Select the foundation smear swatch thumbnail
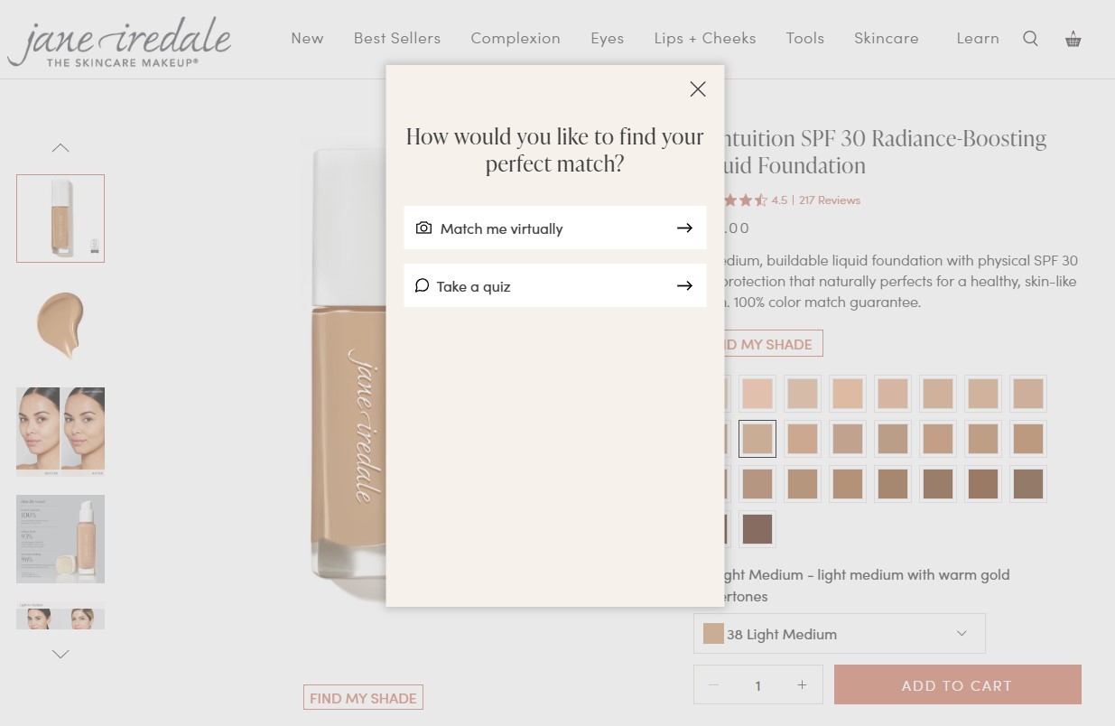1115x726 pixels. point(60,325)
